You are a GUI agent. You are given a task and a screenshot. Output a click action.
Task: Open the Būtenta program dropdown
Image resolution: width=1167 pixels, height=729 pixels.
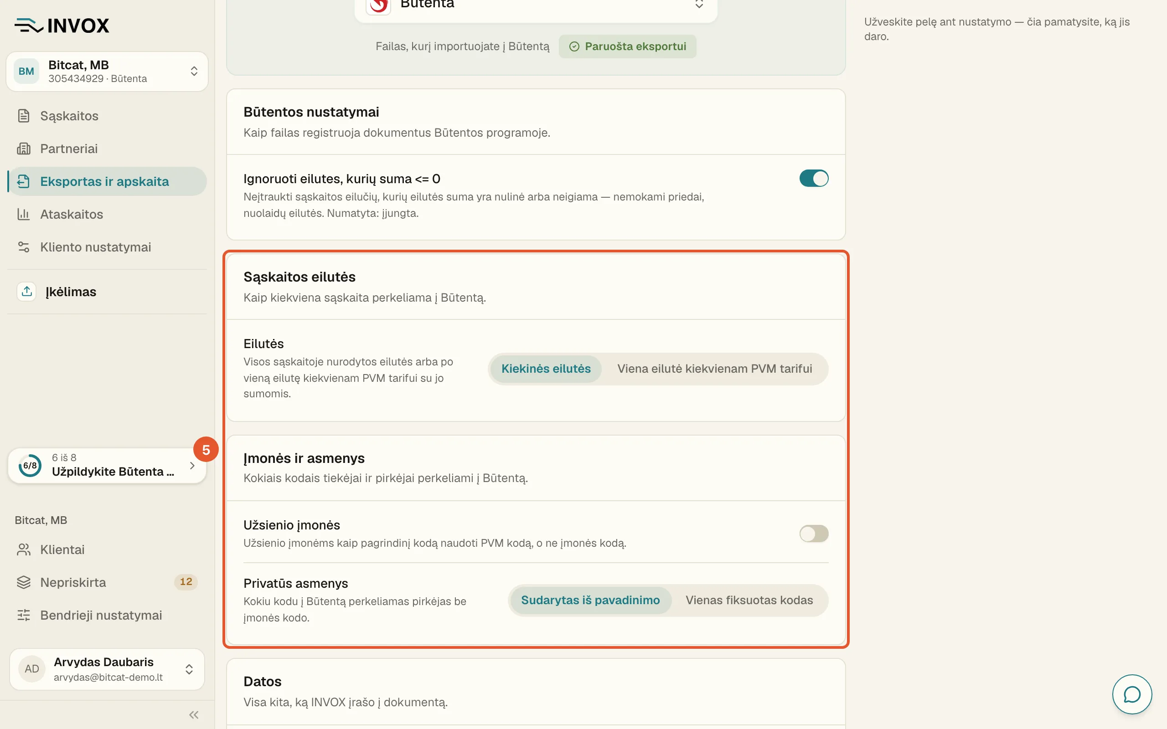536,6
